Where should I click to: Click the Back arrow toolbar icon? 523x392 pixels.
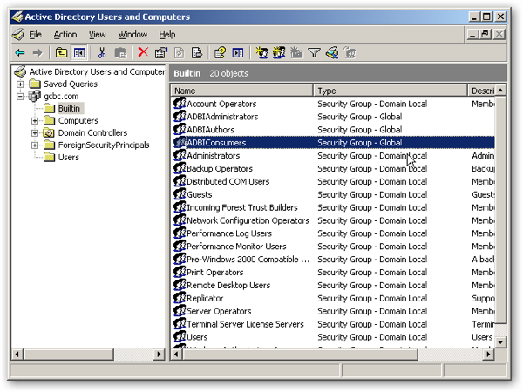(20, 52)
